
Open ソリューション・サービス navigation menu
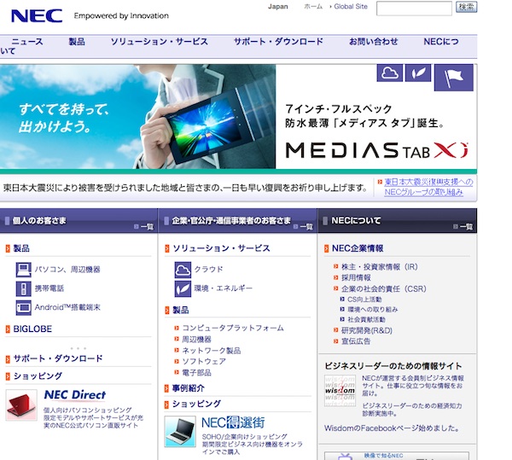(x=160, y=42)
